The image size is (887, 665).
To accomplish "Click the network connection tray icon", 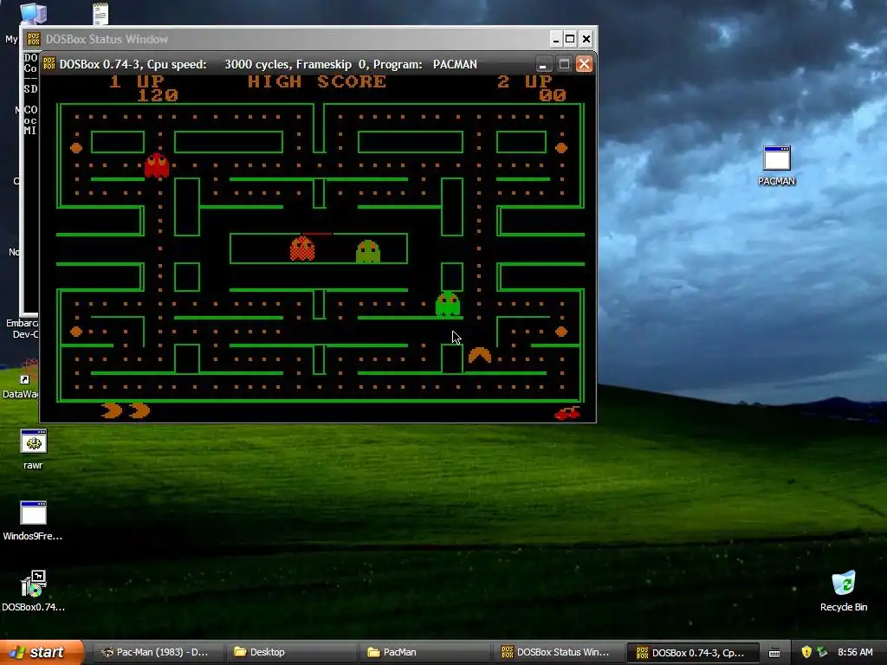I will [x=822, y=652].
